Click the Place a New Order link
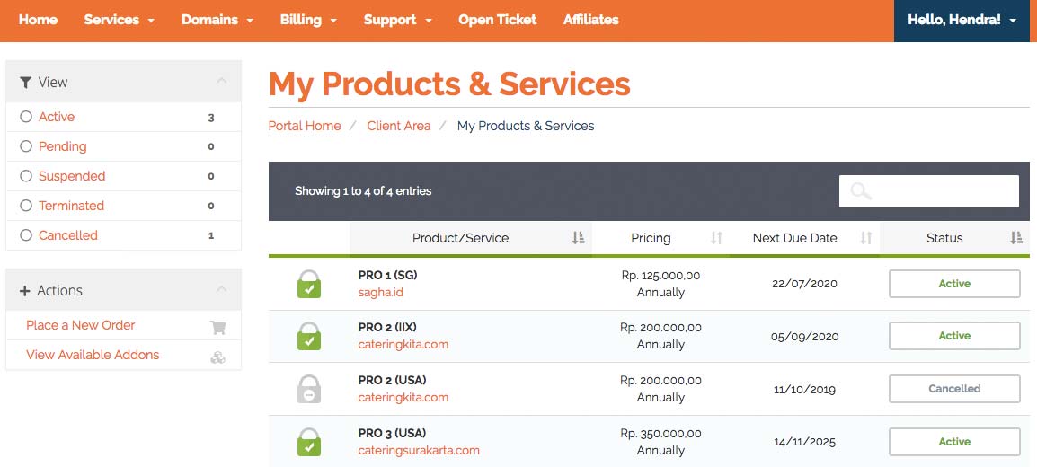The width and height of the screenshot is (1037, 467). pyautogui.click(x=81, y=325)
